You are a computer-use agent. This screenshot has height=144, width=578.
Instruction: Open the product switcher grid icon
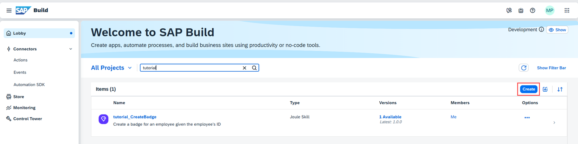567,10
